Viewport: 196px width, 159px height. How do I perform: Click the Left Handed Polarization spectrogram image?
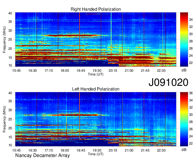pyautogui.click(x=96, y=119)
